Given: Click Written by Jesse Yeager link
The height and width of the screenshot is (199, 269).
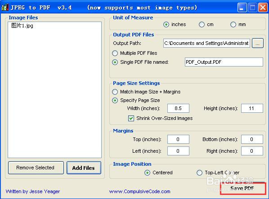Looking at the screenshot, I should coord(33,191).
